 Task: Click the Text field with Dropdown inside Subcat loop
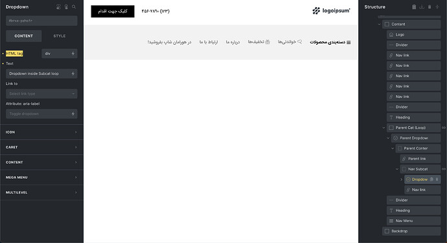click(41, 74)
